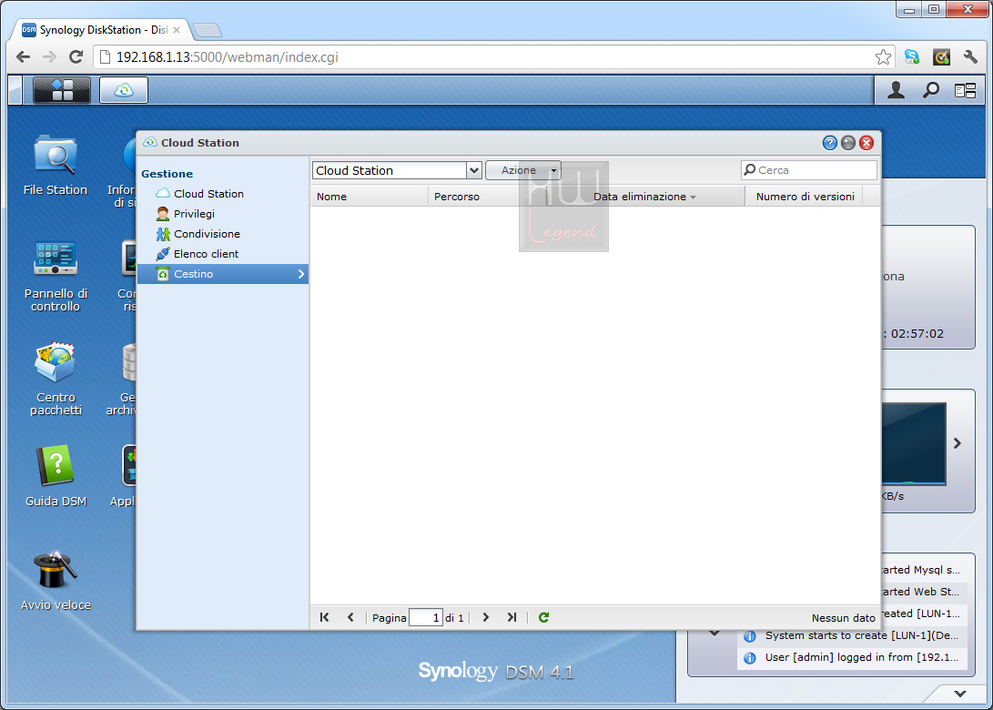Open Centro pacchetti desktop icon
This screenshot has width=993, height=710.
pyautogui.click(x=56, y=379)
